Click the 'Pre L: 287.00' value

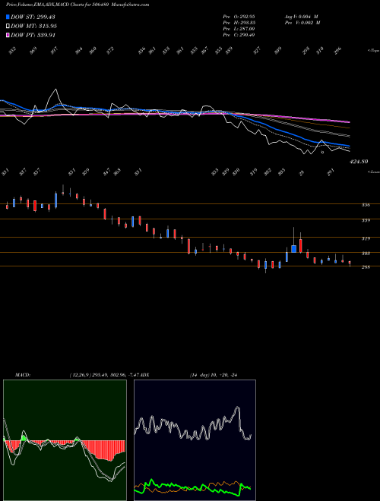tap(239, 29)
